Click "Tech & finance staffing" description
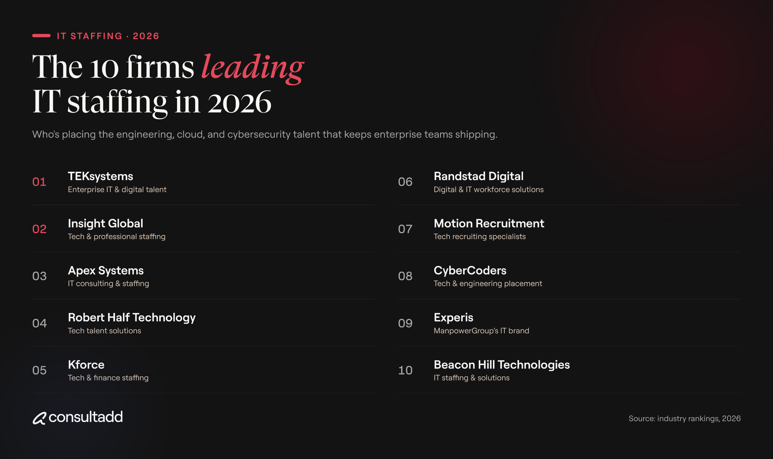Image resolution: width=773 pixels, height=459 pixels. (108, 378)
